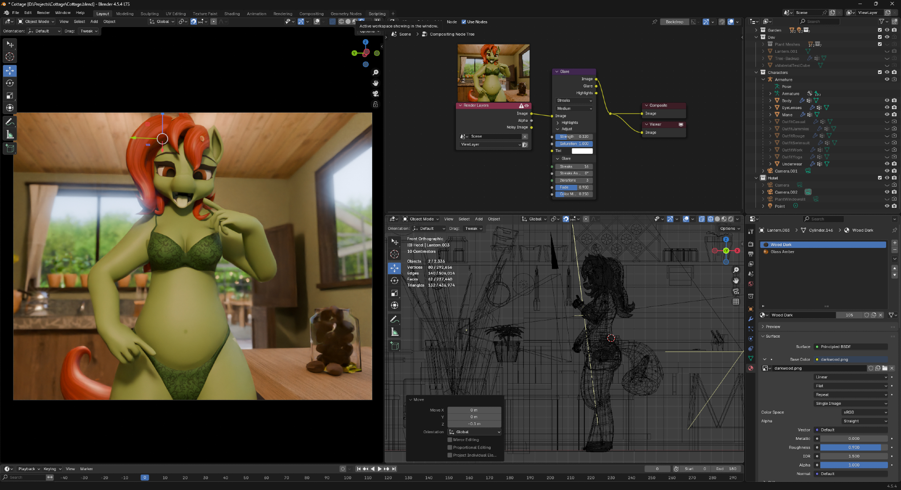Screen dimensions: 901x490
Task: Open the Render menu
Action: 43,13
